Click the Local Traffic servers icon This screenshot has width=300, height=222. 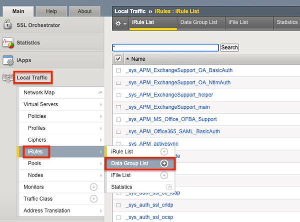tap(8, 78)
